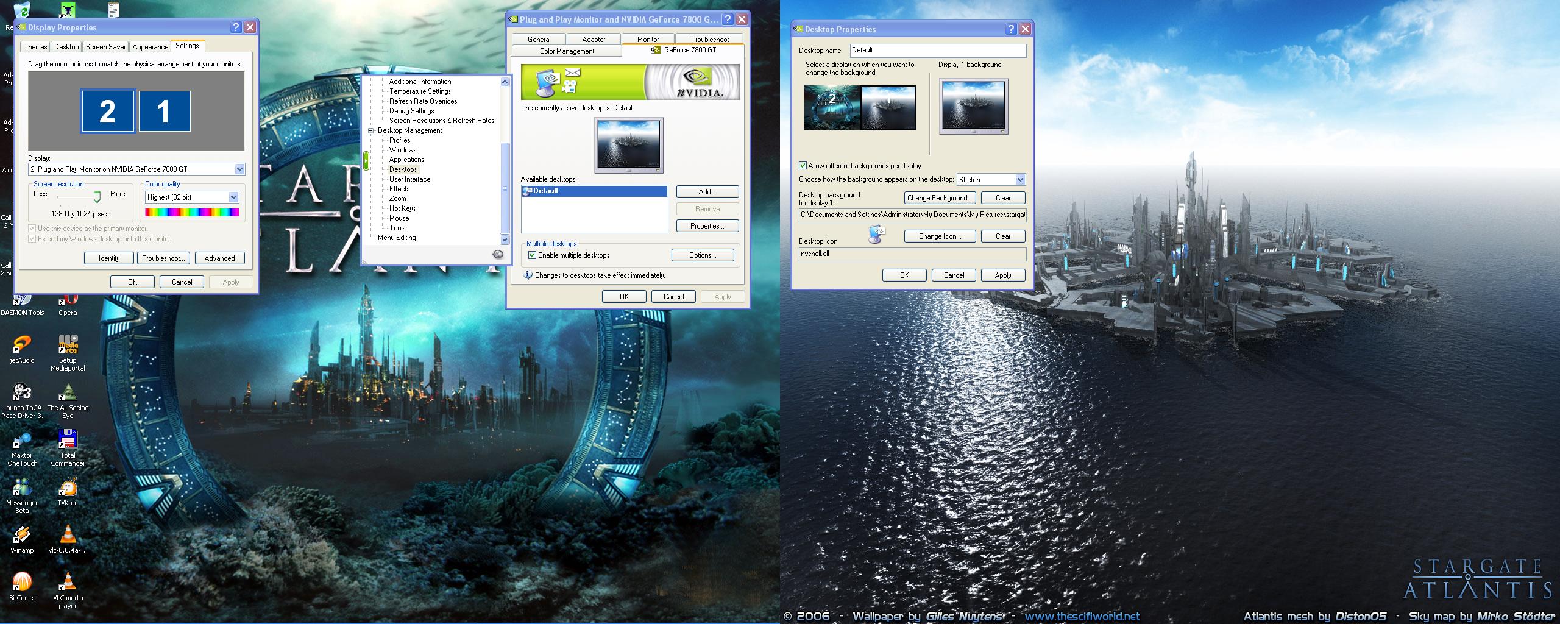Select Profiles in the NVIDIA tree
Viewport: 1560px width, 624px height.
click(x=400, y=140)
